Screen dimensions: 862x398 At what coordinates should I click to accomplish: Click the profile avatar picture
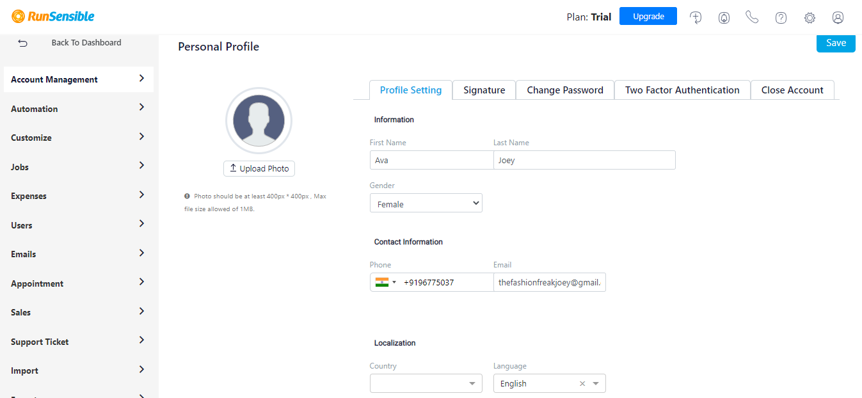pos(259,121)
